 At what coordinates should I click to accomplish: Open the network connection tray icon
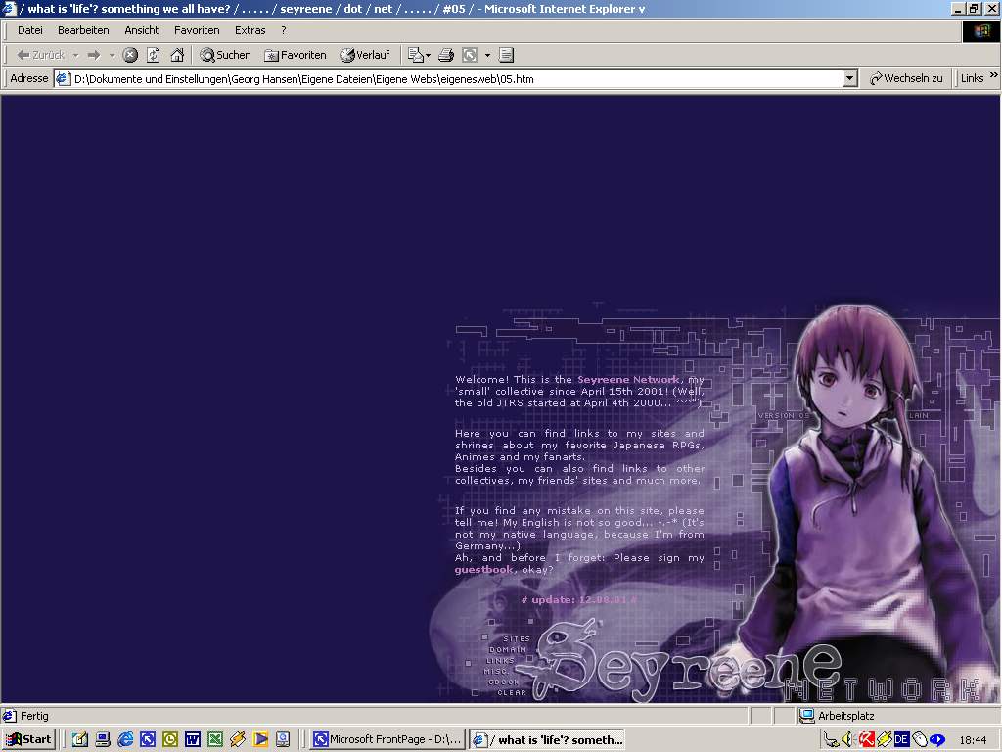(x=832, y=740)
